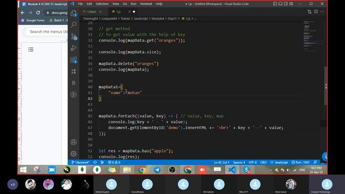Viewport: 345px width, 194px height.
Task: Change UTF-8 encoding in status bar
Action: tap(253, 162)
